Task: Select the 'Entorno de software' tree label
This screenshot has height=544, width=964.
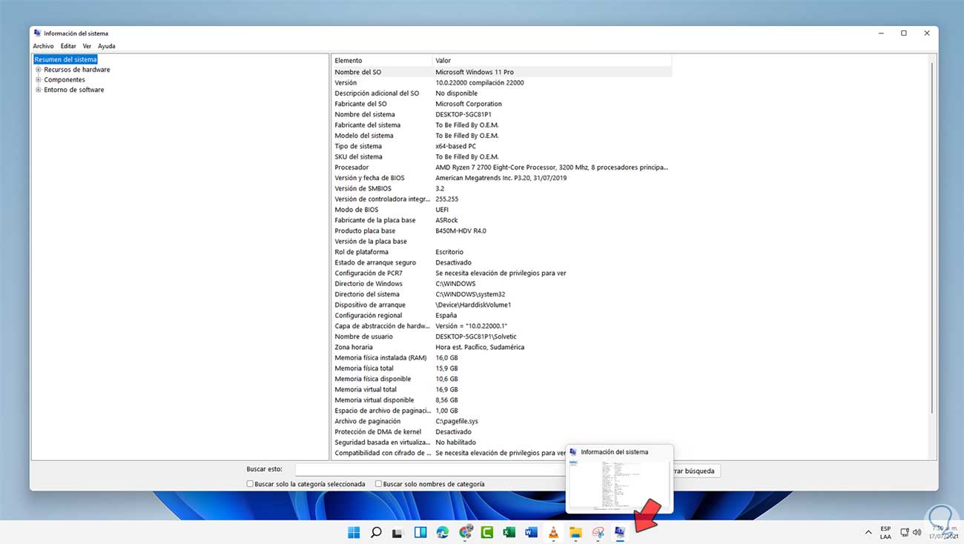Action: point(74,90)
